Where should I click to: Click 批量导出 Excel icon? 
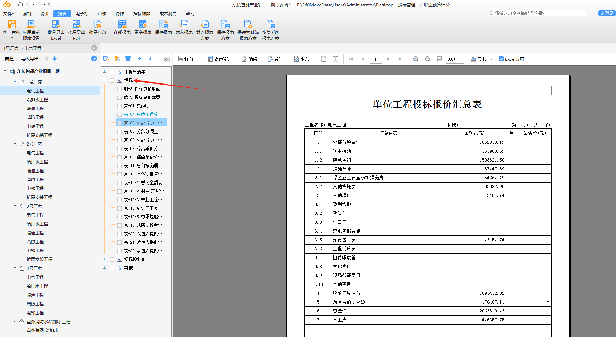click(x=56, y=24)
